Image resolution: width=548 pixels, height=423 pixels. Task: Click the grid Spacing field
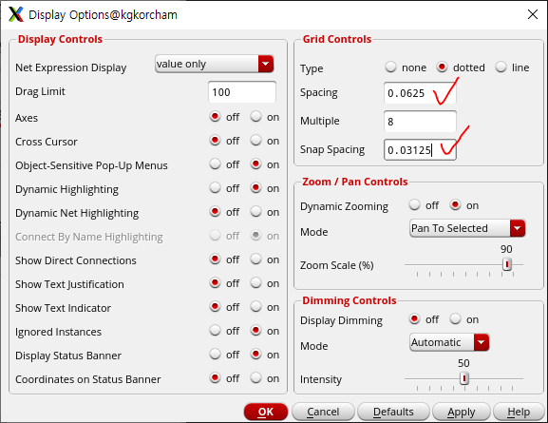pos(420,93)
